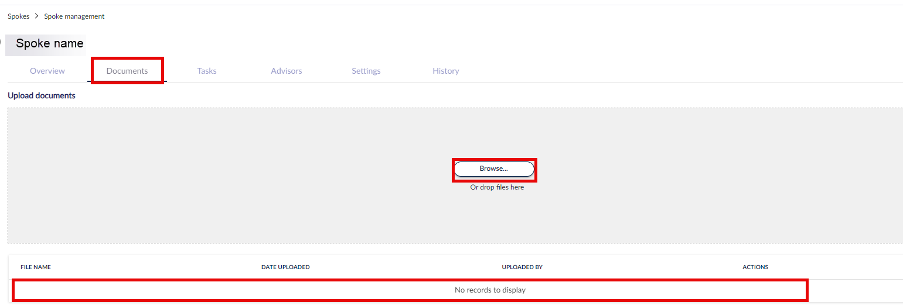The image size is (903, 306).
Task: Open the Settings tab
Action: (x=366, y=71)
